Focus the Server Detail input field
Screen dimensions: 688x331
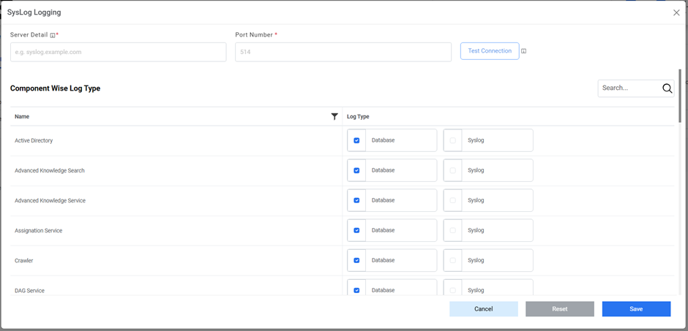coord(118,52)
